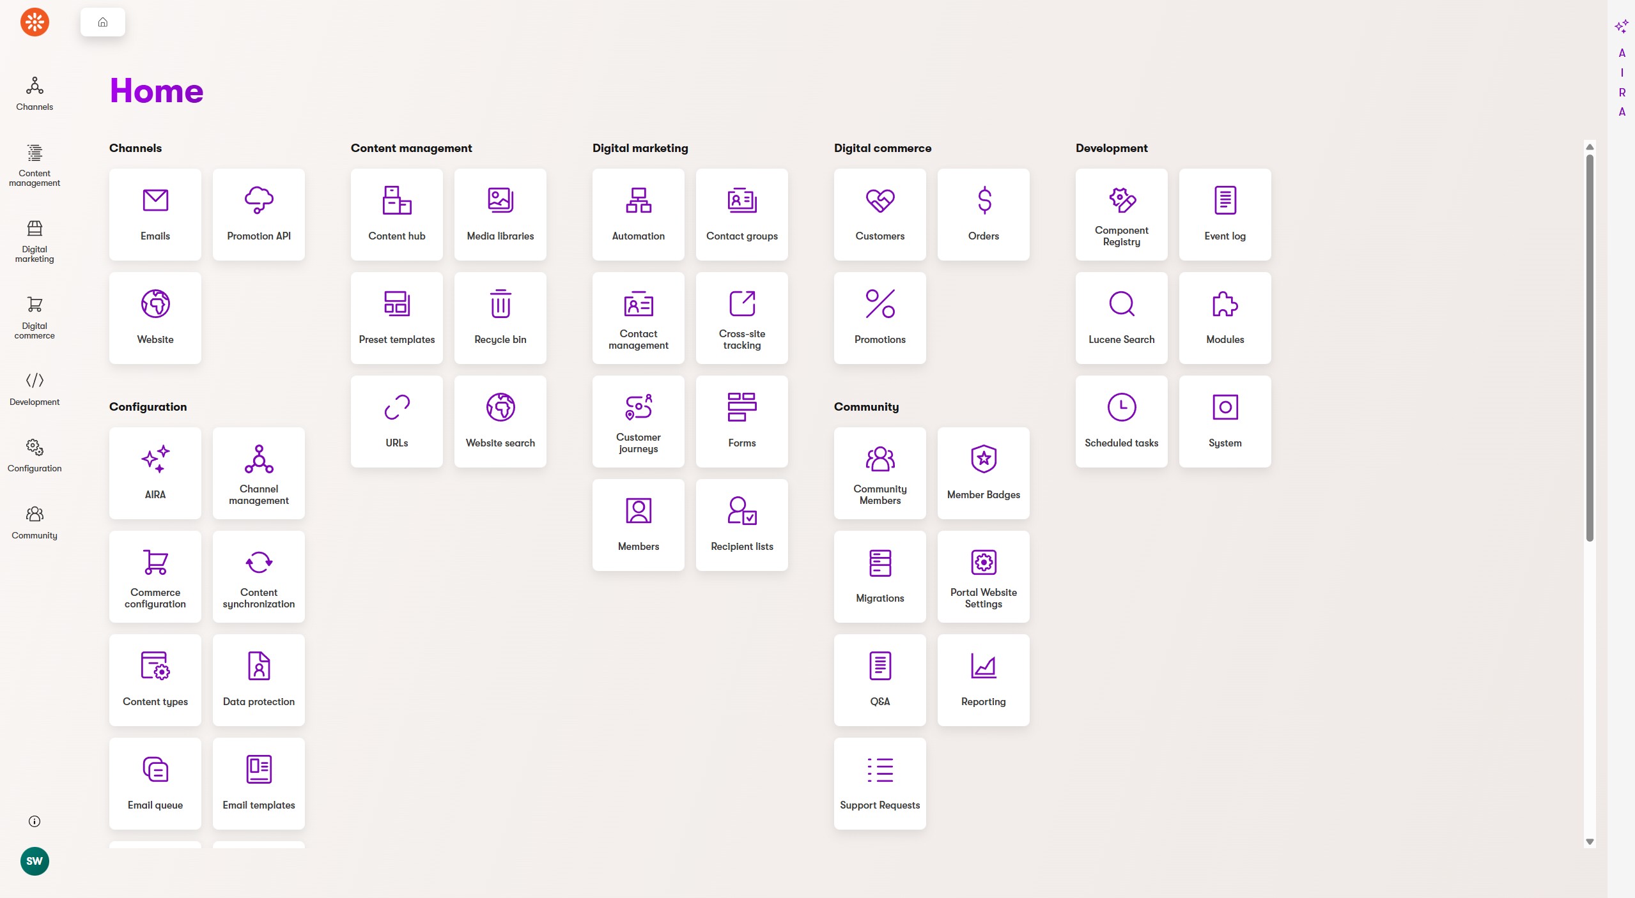Open the Member Badges tile

tap(983, 473)
